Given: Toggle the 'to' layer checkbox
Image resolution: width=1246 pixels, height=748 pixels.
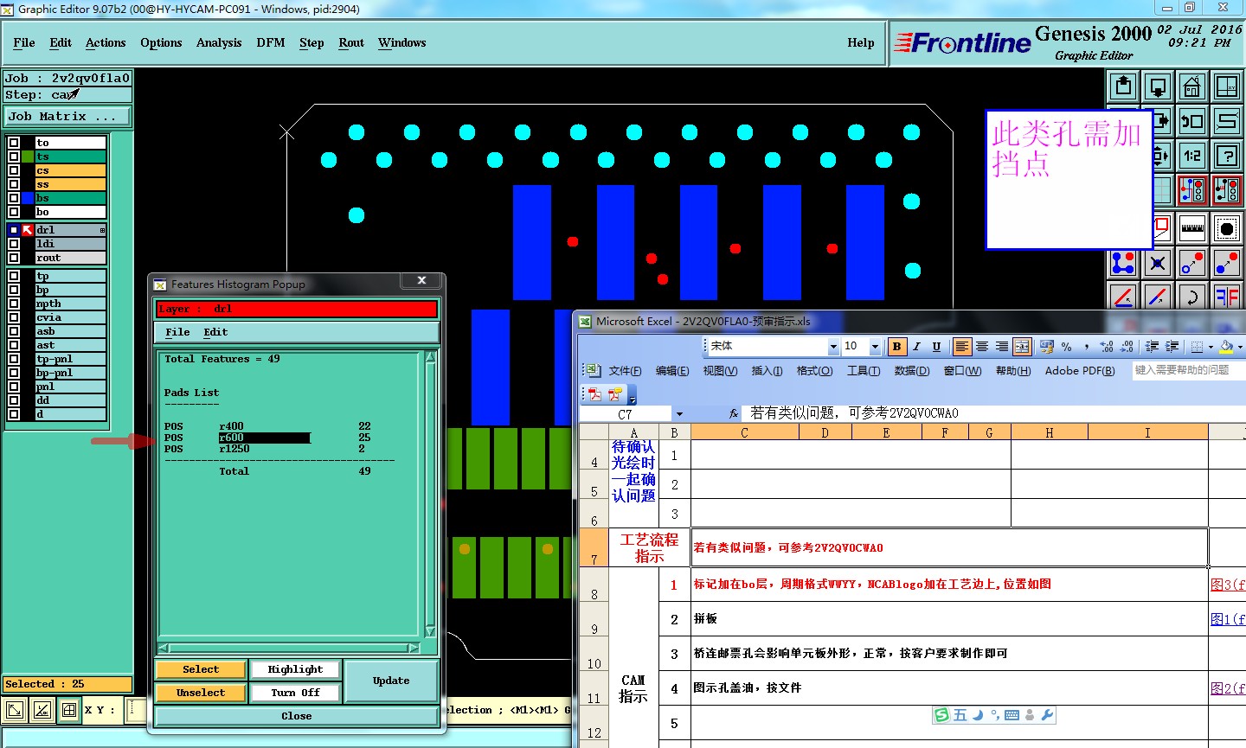Looking at the screenshot, I should 14,143.
